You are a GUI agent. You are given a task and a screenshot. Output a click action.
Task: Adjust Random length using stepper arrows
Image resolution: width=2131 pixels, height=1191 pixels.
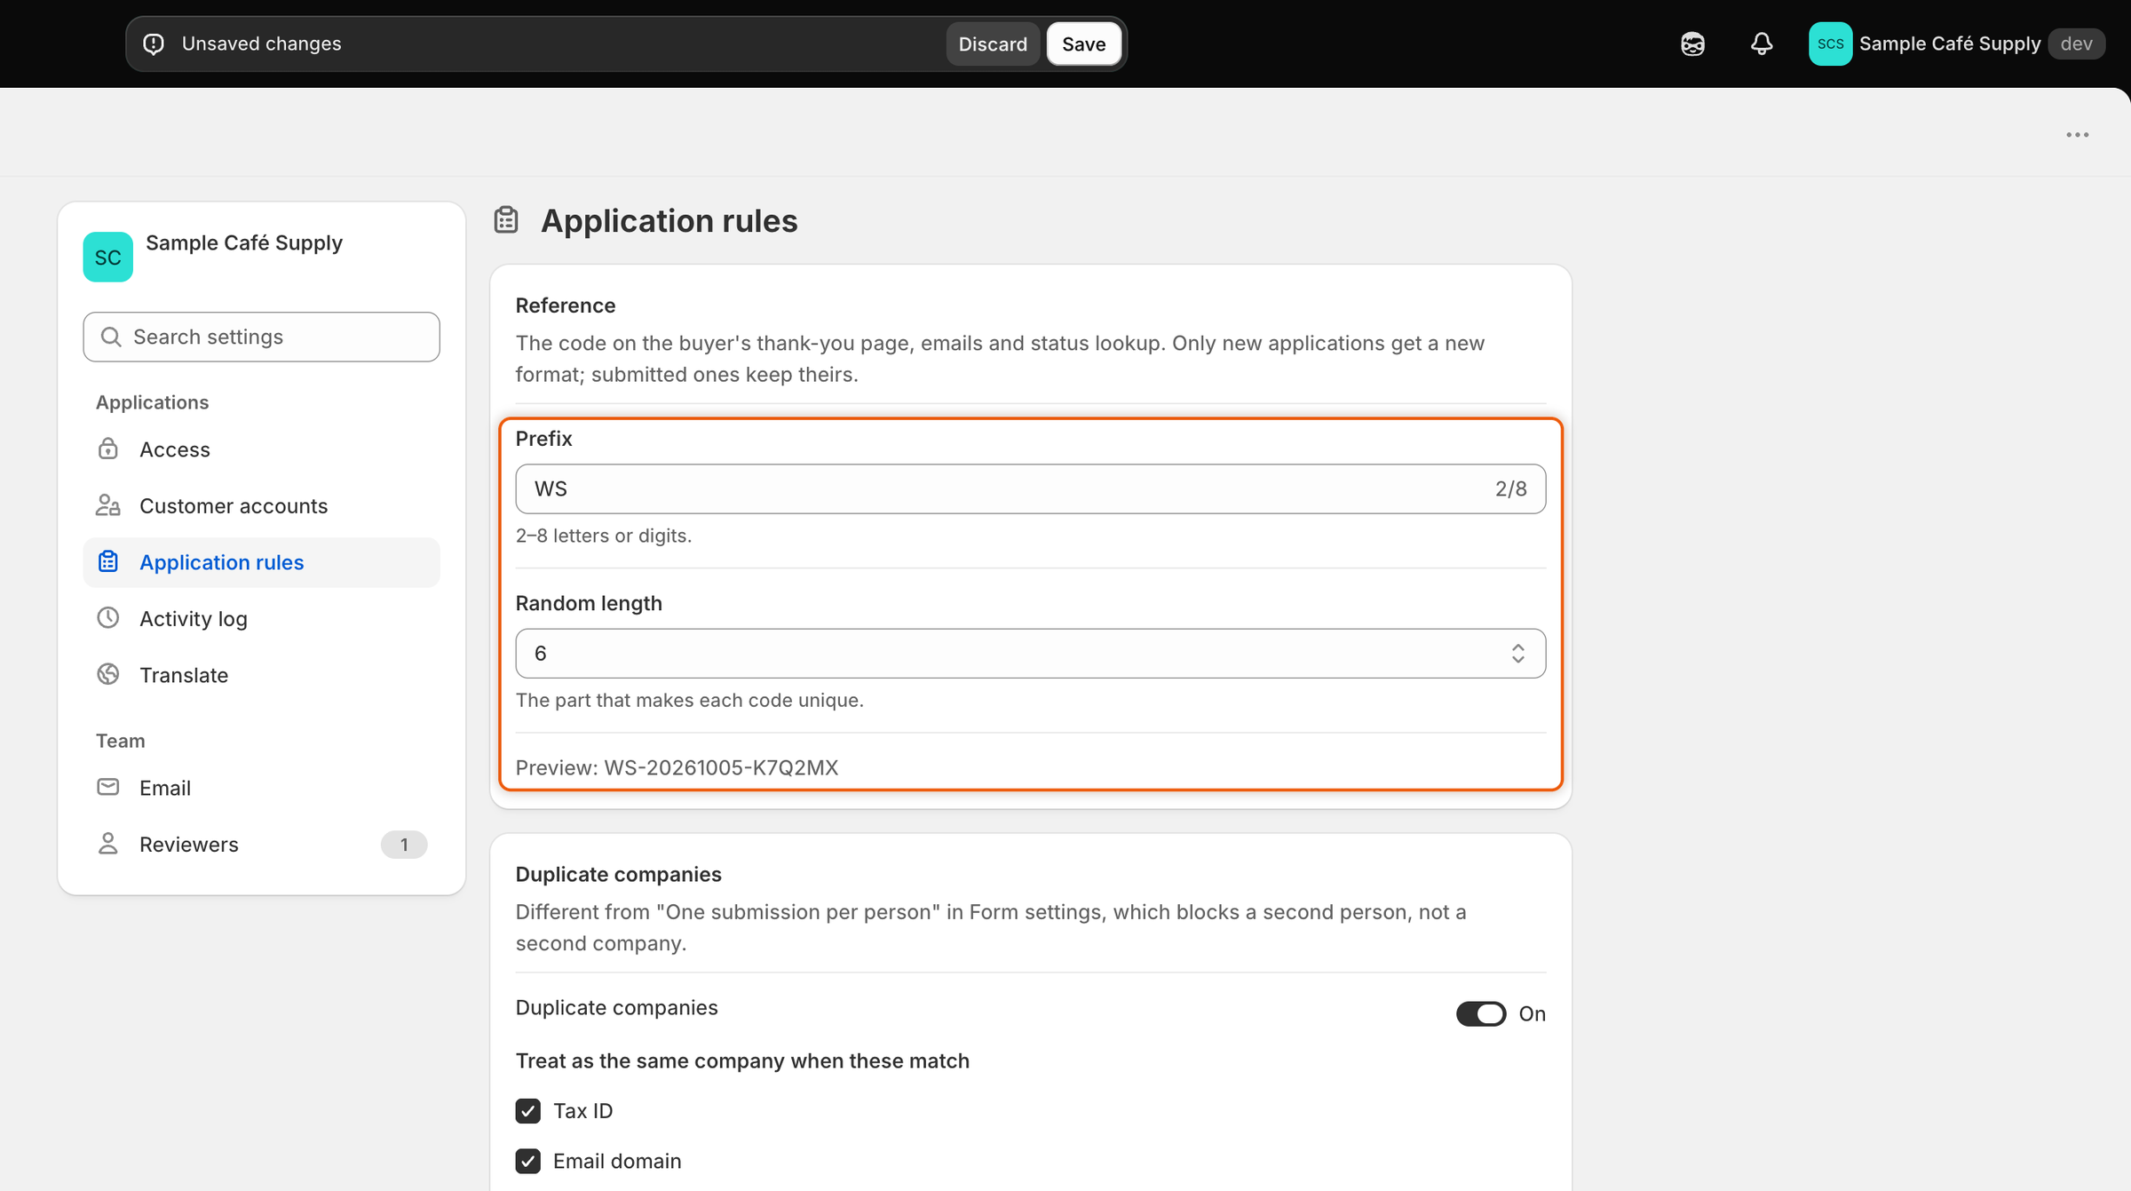tap(1517, 654)
